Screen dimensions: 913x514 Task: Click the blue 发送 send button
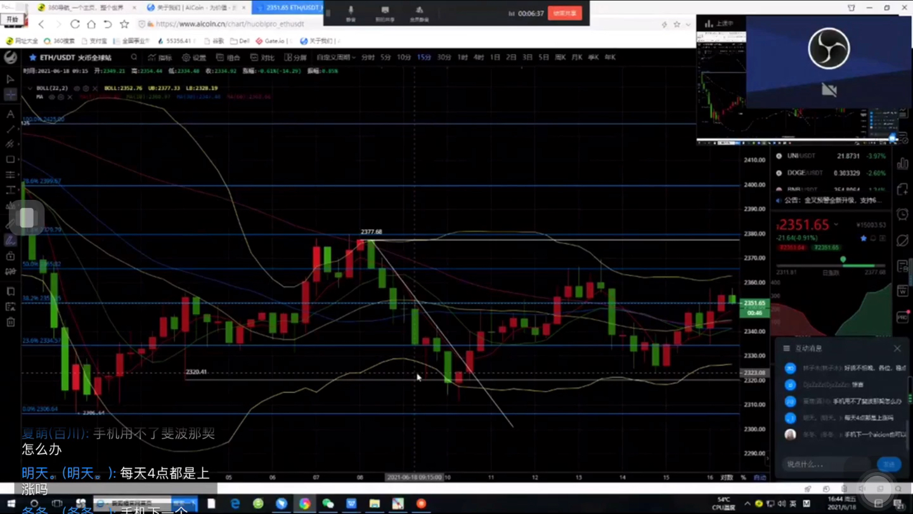click(x=888, y=465)
